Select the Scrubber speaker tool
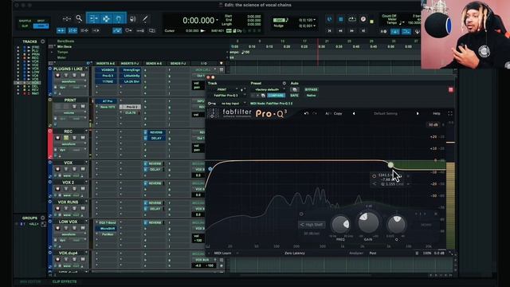 [x=133, y=19]
